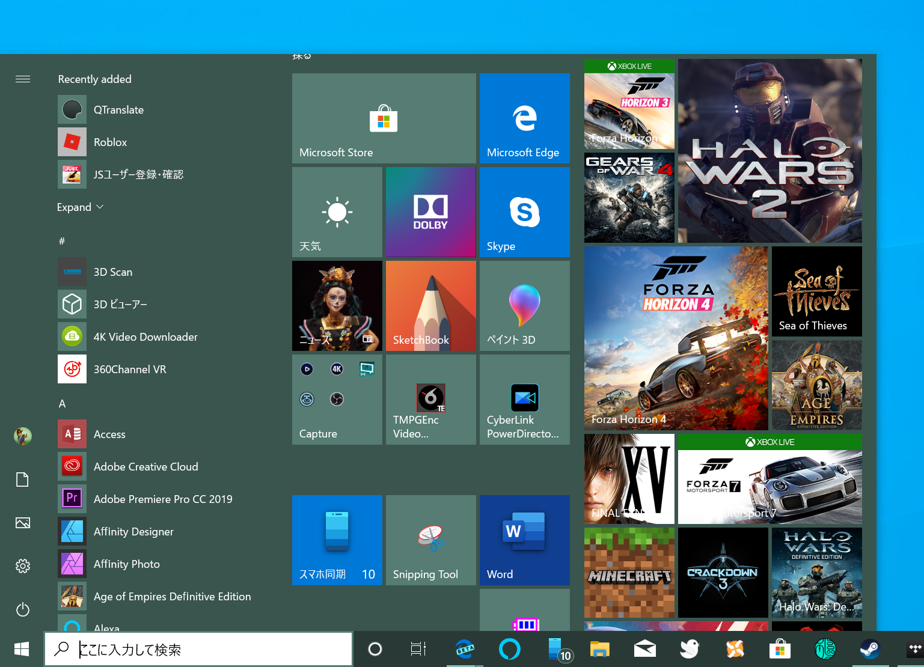
Task: Open the ペイント 3D tile
Action: pos(525,306)
